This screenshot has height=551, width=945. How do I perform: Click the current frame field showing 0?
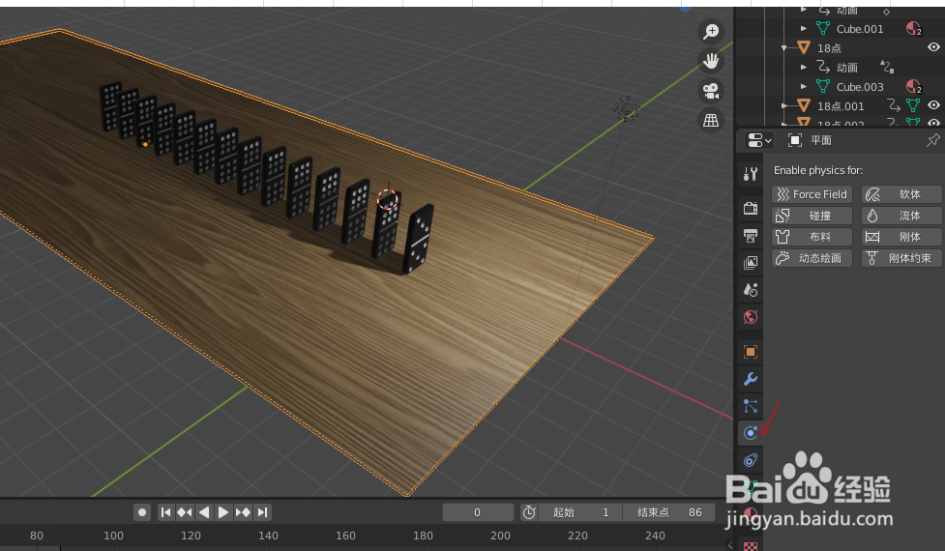477,512
